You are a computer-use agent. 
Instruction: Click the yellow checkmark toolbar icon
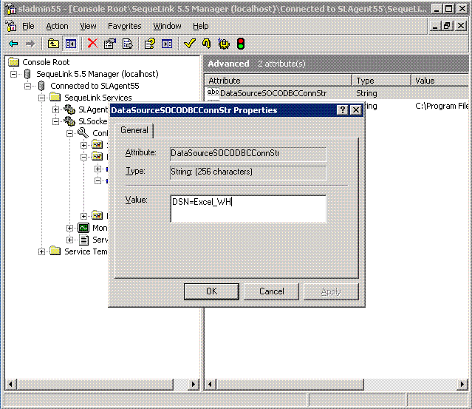tap(190, 44)
